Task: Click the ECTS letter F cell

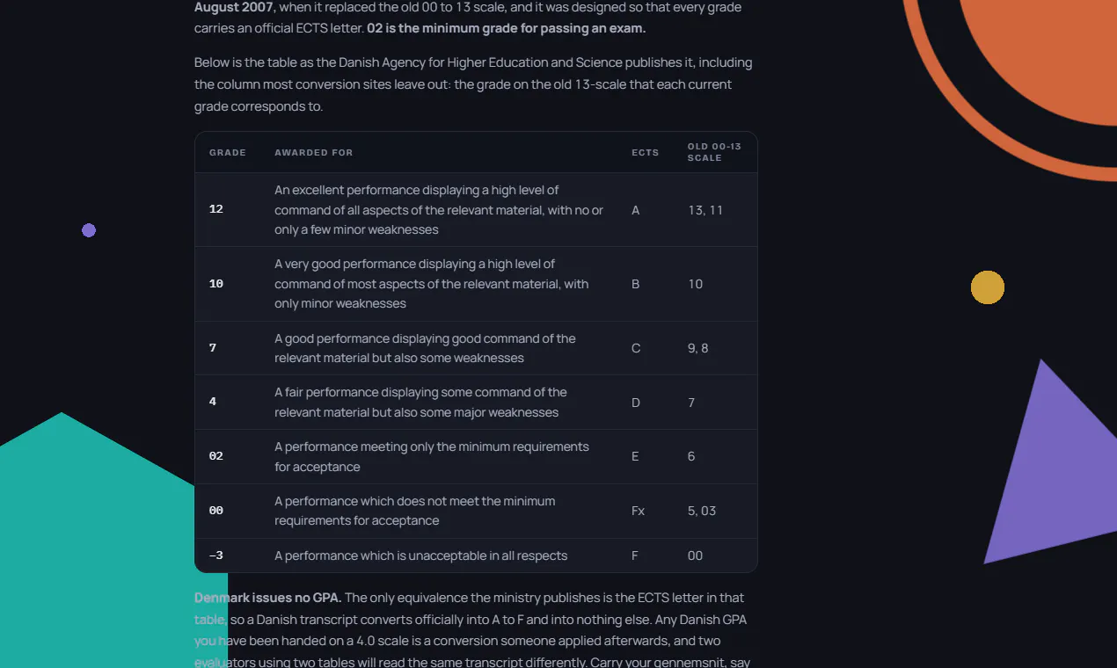Action: (635, 555)
